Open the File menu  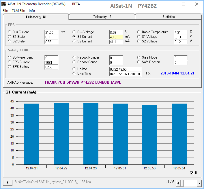click(5, 11)
